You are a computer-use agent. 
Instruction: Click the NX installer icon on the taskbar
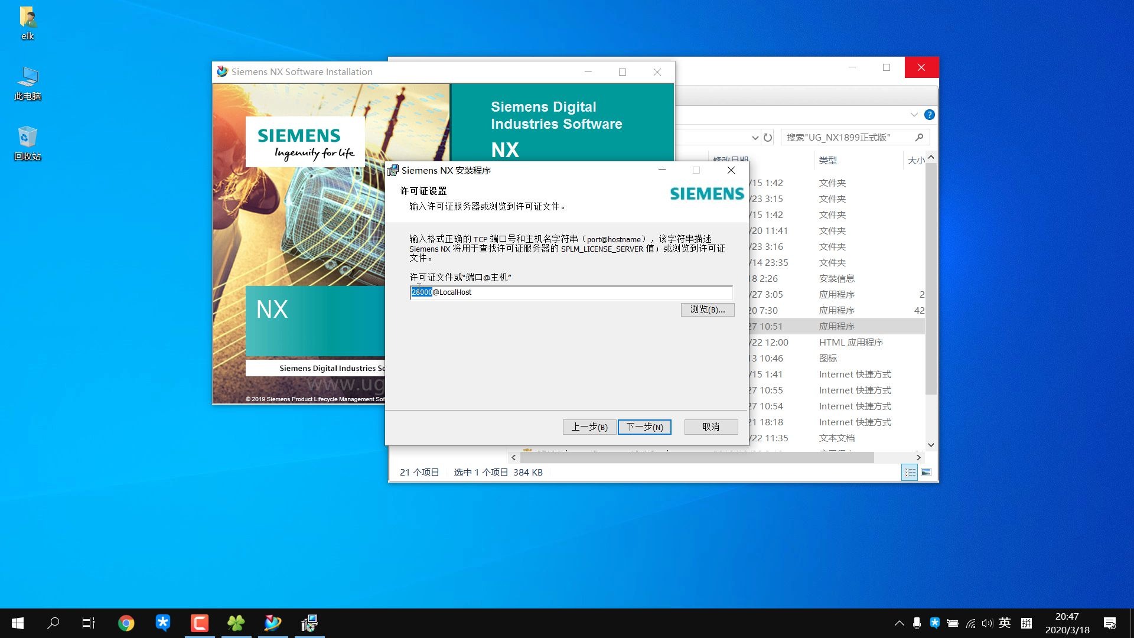[309, 623]
